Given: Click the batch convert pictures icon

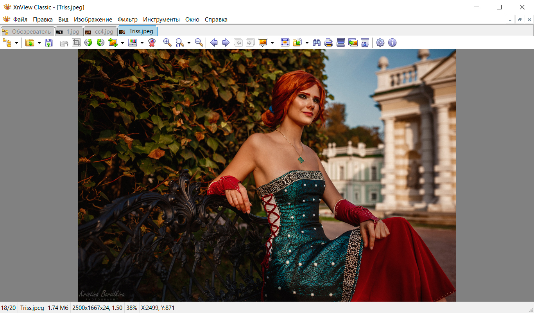Looking at the screenshot, I should 353,43.
